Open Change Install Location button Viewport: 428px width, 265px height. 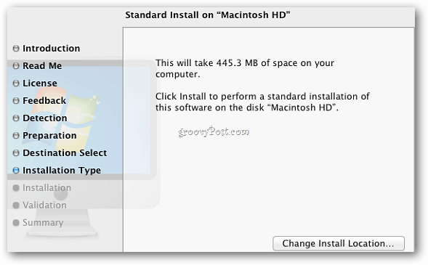[x=339, y=243]
